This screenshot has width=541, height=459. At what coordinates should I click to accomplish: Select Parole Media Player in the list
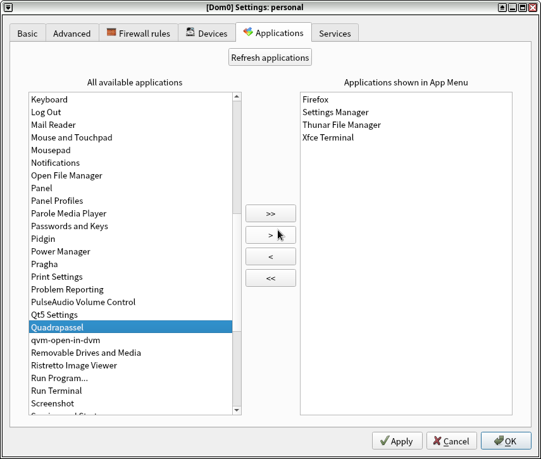(x=68, y=213)
